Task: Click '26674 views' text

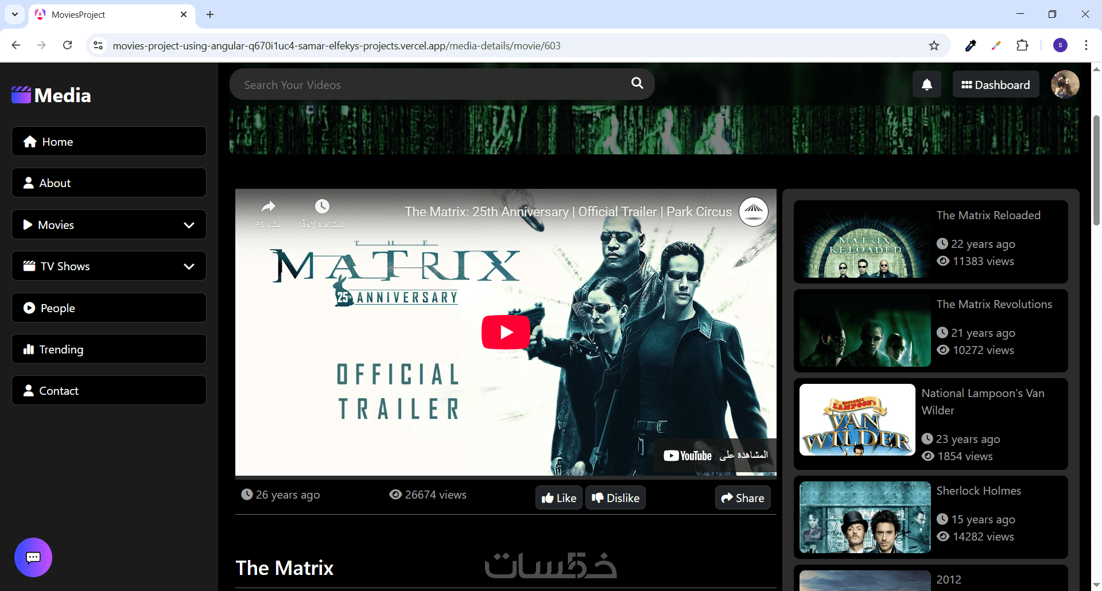Action: [436, 495]
